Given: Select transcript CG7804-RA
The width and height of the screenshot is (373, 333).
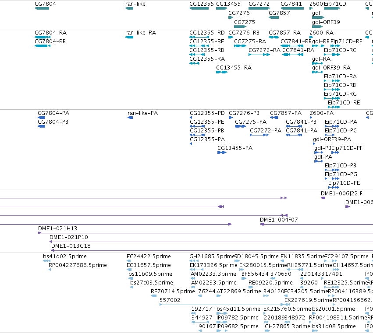Looking at the screenshot, I should 50,32.
